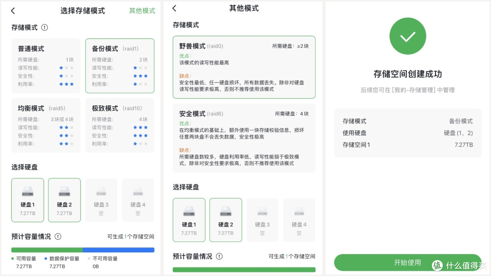Toggle 硬盘2 in 其他模式 screen
Screen dimensions: 491x276
(226, 220)
